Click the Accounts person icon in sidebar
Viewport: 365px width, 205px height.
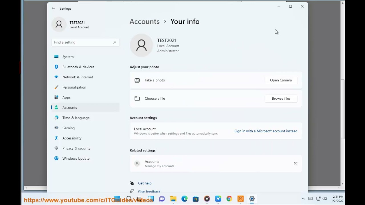(56, 108)
